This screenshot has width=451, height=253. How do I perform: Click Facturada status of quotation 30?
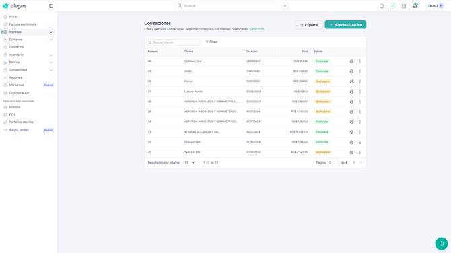tap(322, 61)
